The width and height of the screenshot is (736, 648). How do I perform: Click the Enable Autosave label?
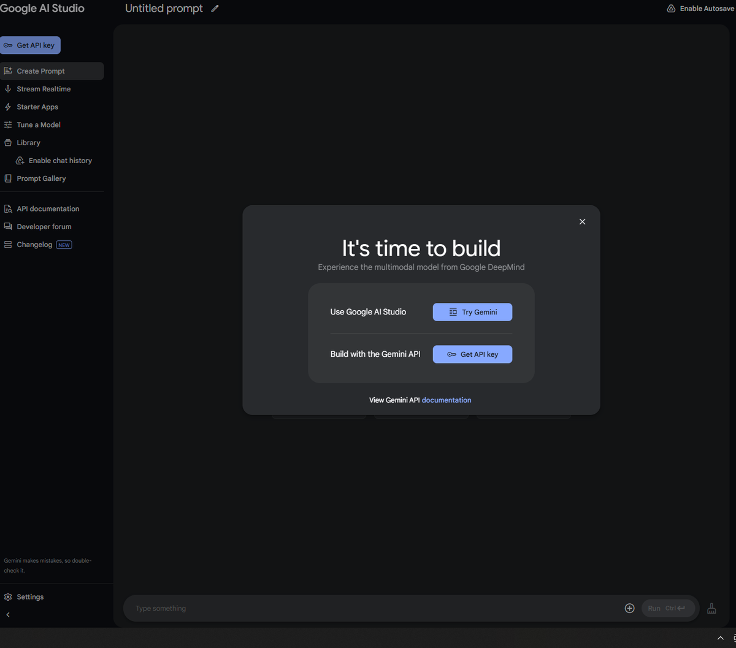(707, 9)
